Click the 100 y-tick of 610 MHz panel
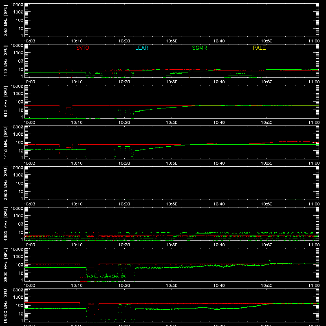Screen dimensions: 326x326 [20, 102]
